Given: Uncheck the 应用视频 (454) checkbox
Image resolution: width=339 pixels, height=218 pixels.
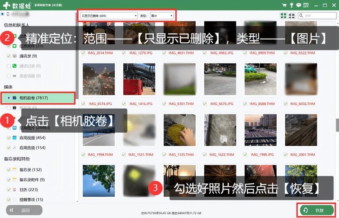Looking at the screenshot, I should [x=8, y=138].
